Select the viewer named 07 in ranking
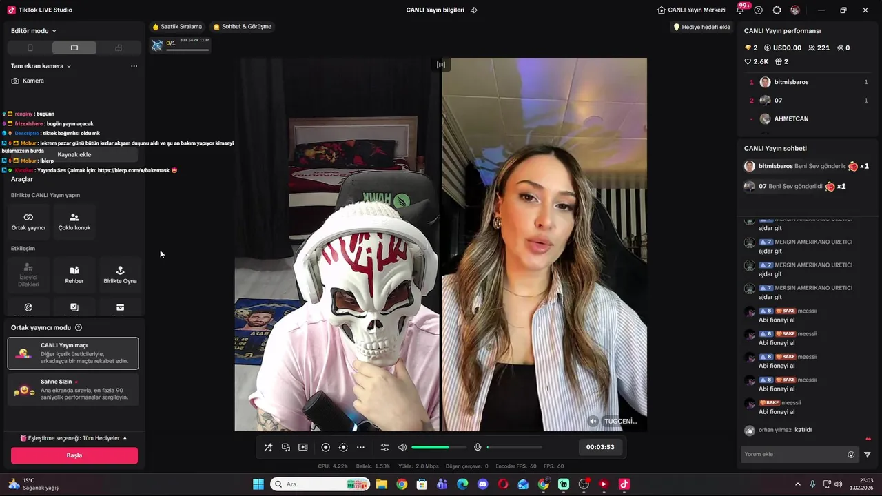 tap(808, 101)
